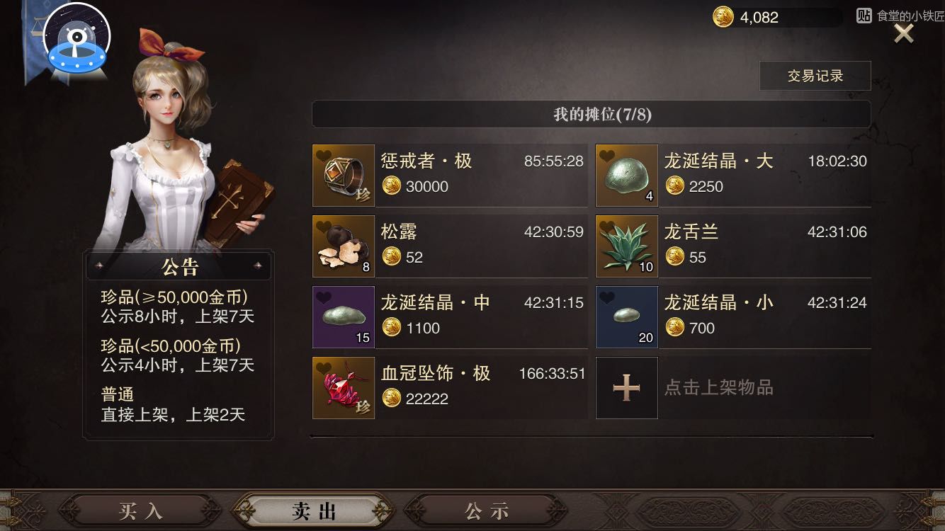
Task: Select the 龙涎结晶·中 purple item icon
Action: tap(344, 317)
